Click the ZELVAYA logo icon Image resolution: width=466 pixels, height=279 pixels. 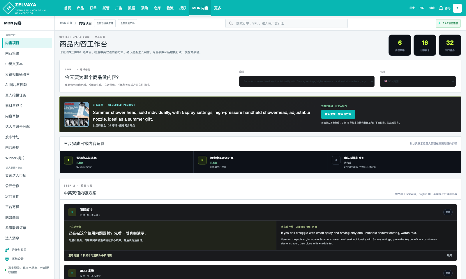8,8
